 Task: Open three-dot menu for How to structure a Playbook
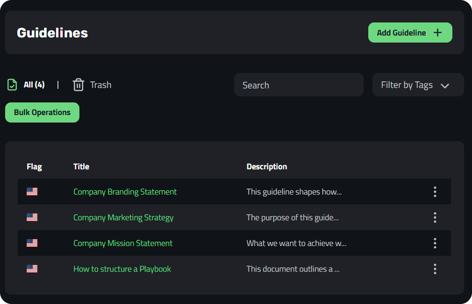[435, 269]
